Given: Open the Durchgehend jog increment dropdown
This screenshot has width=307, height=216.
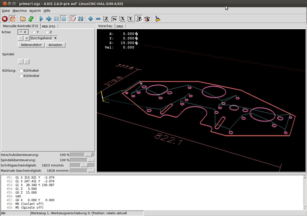Looking at the screenshot, I should 55,38.
